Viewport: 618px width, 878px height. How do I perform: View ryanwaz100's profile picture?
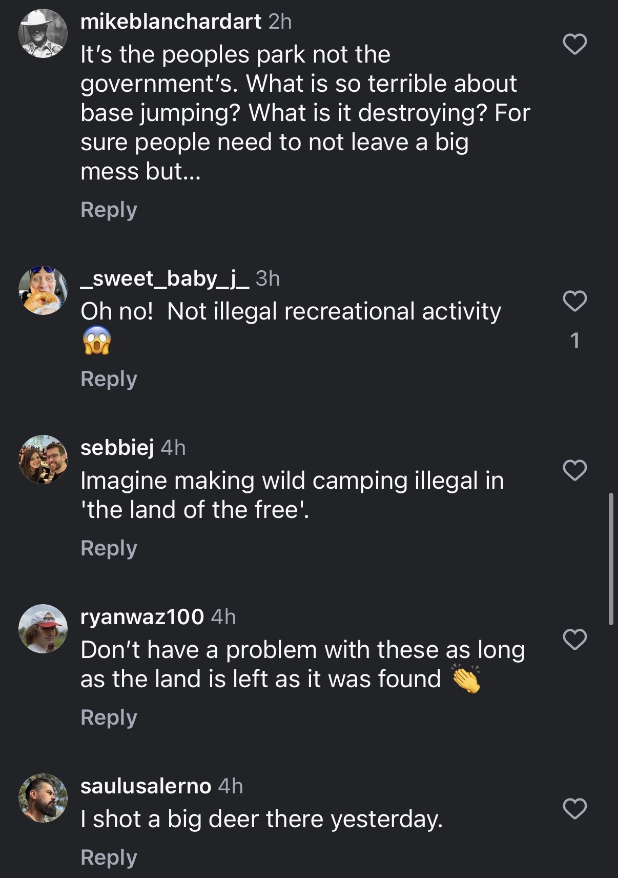43,629
